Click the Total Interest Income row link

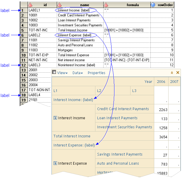click(x=72, y=136)
